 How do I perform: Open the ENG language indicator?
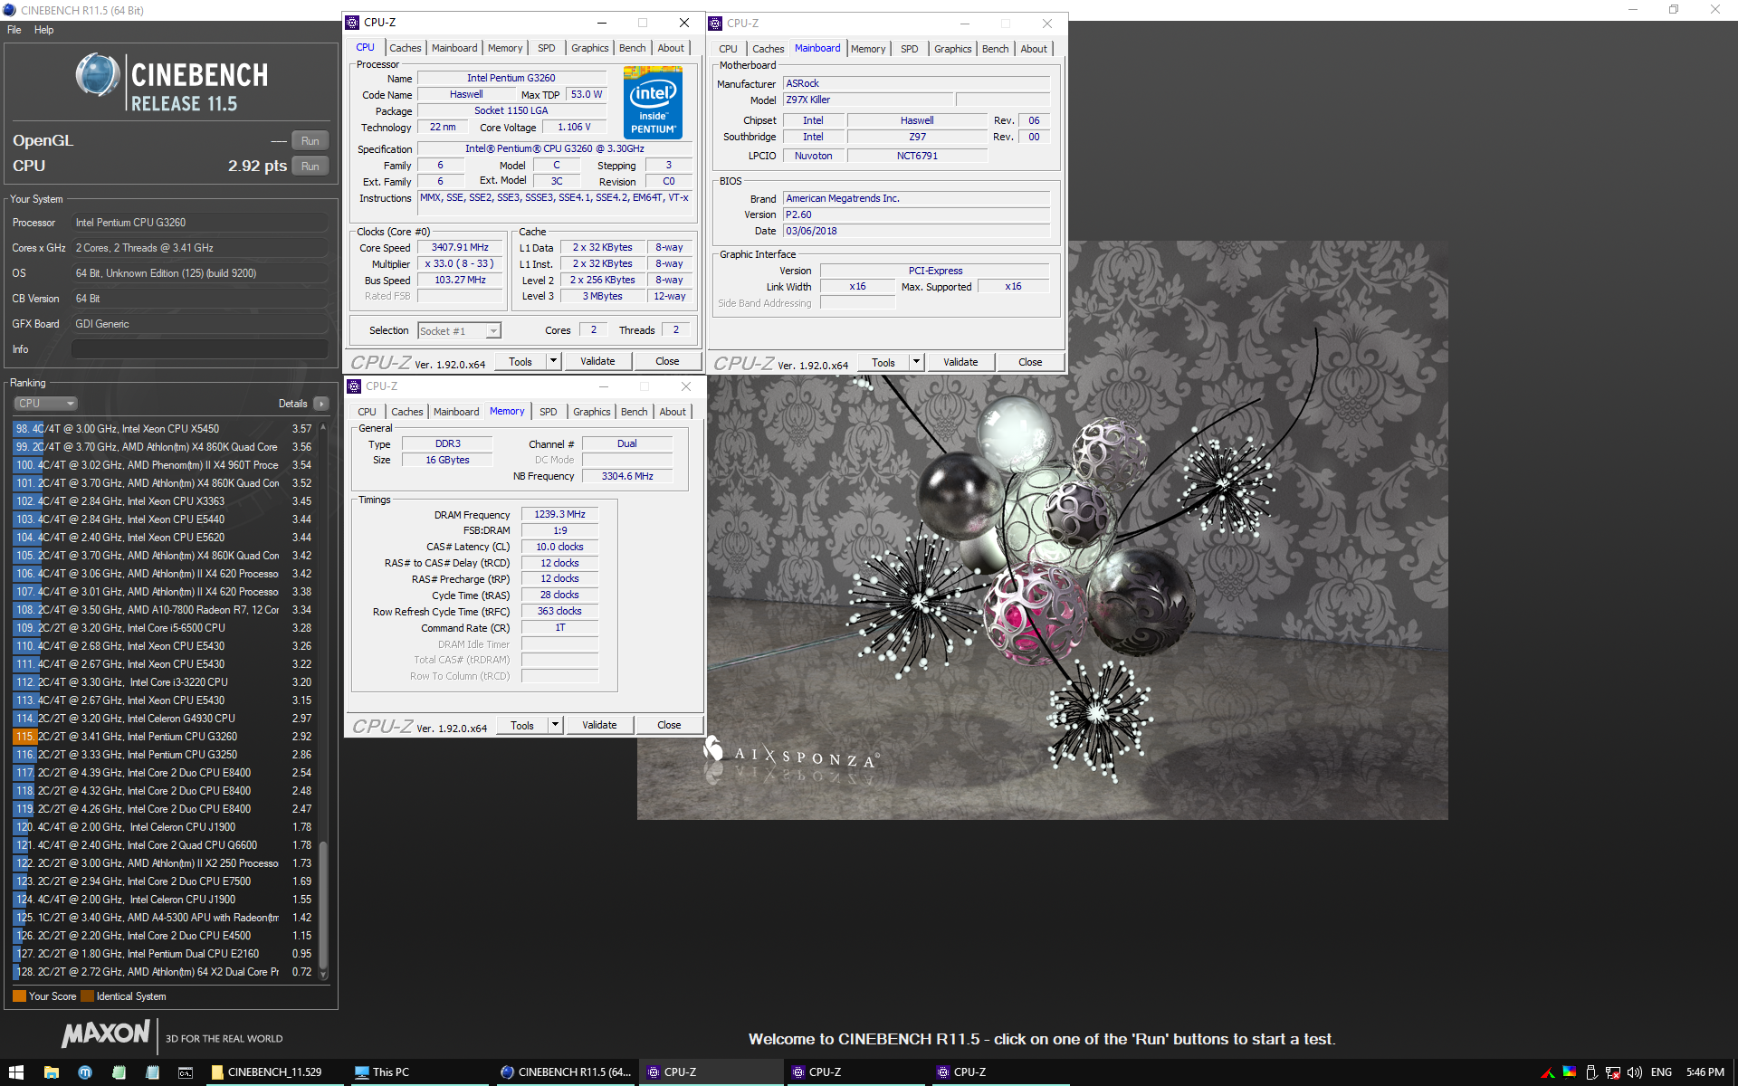point(1661,1072)
